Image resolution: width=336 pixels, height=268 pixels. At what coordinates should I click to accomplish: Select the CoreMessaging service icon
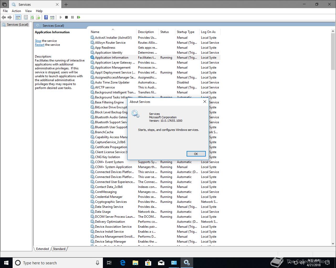click(92, 192)
